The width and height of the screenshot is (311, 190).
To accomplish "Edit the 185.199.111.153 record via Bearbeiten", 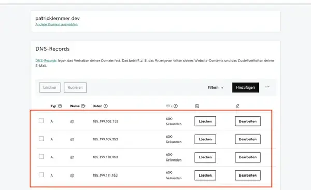I will tap(248, 176).
